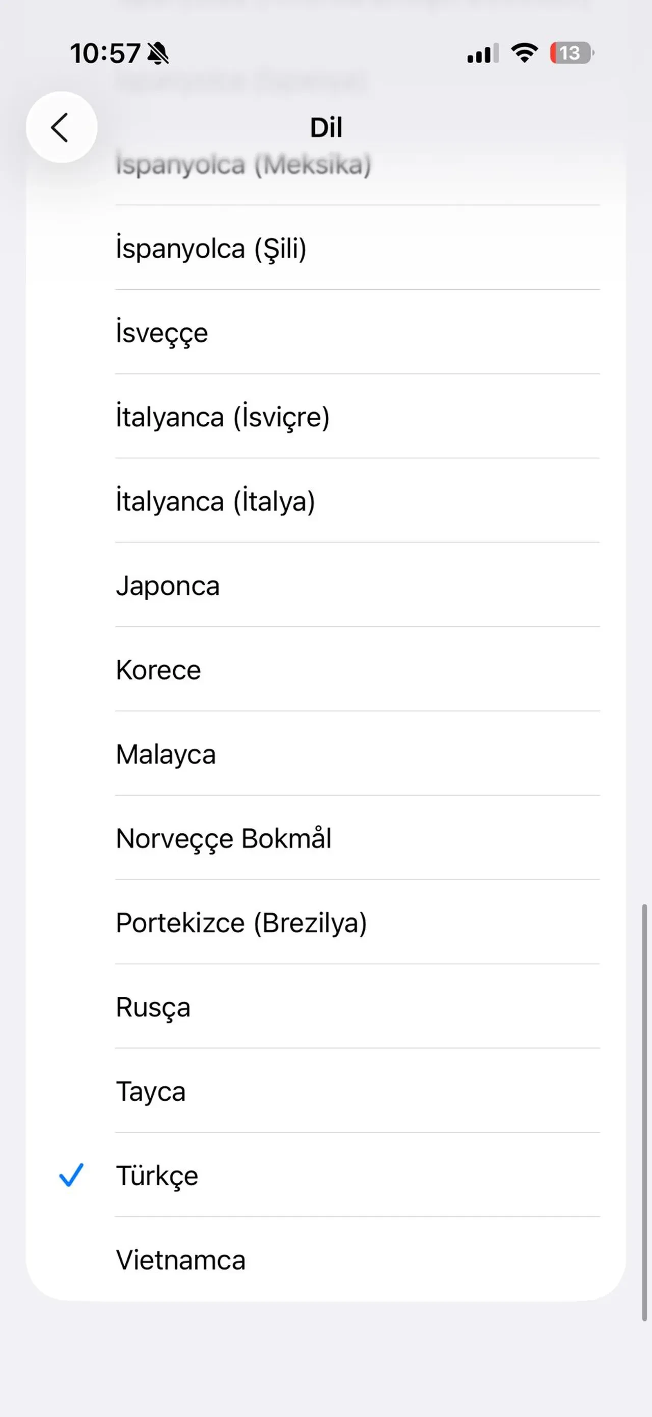
Task: Tap the back chevron button
Action: [x=61, y=128]
